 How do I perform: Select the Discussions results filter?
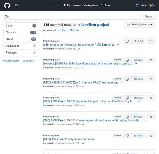click(x=21, y=46)
